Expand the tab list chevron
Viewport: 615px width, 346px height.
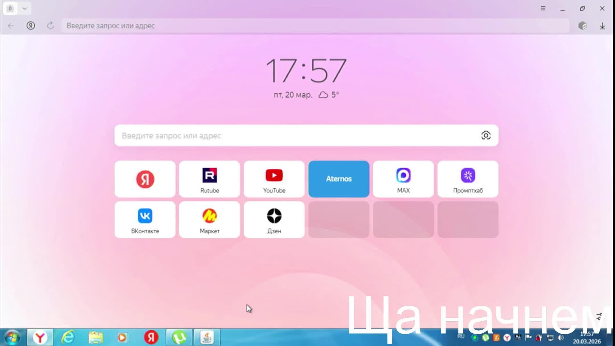[x=25, y=9]
